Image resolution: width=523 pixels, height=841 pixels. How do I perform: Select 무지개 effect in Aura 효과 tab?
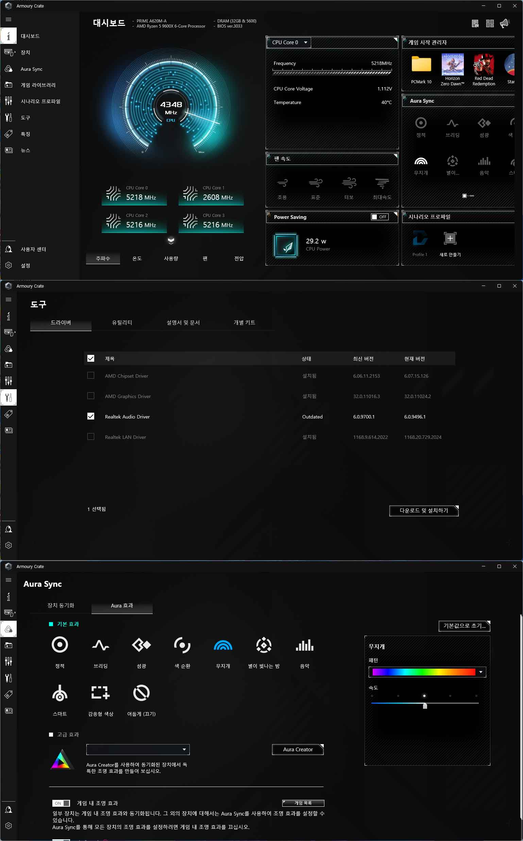[223, 652]
